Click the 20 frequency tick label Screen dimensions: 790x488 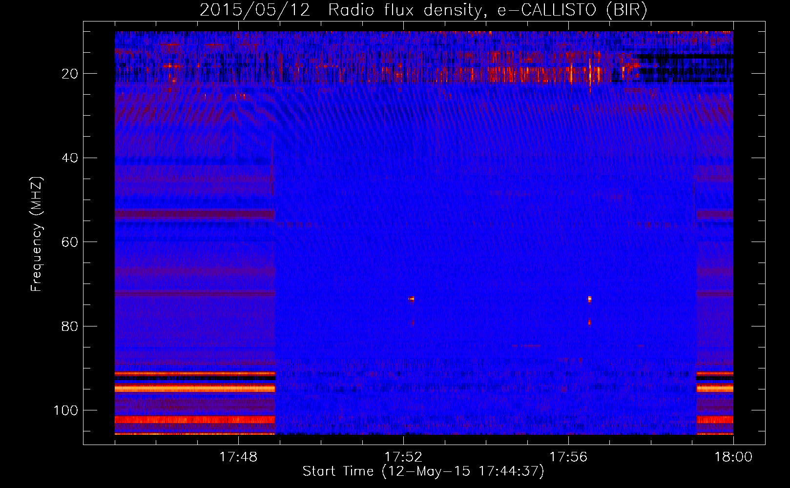(x=70, y=74)
